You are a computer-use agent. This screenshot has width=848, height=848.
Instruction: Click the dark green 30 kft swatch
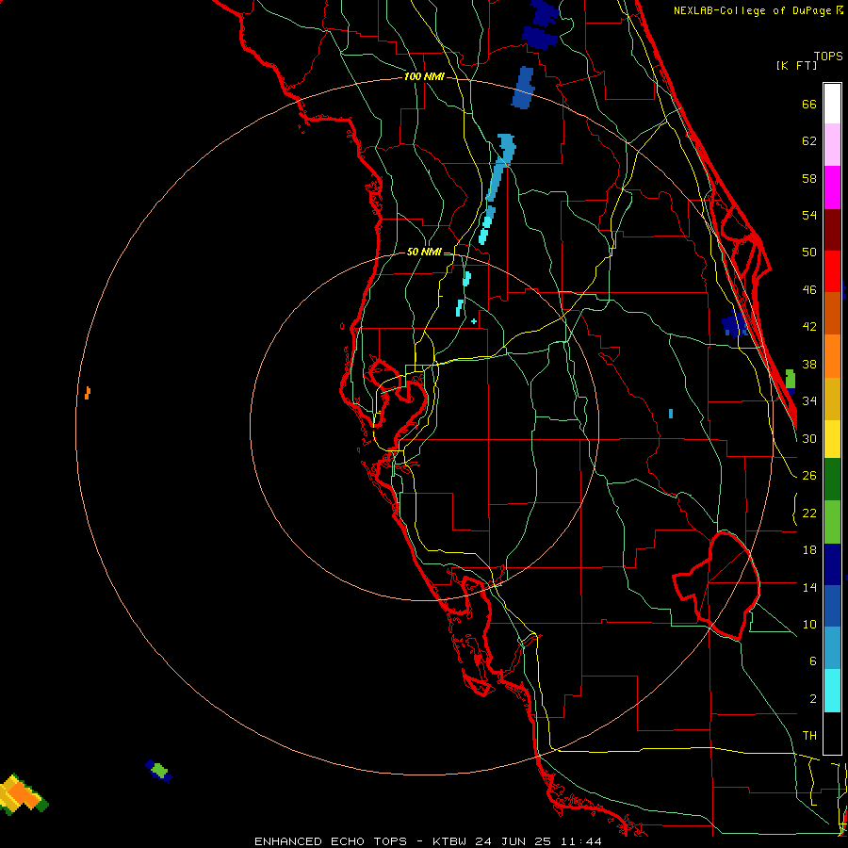[832, 480]
